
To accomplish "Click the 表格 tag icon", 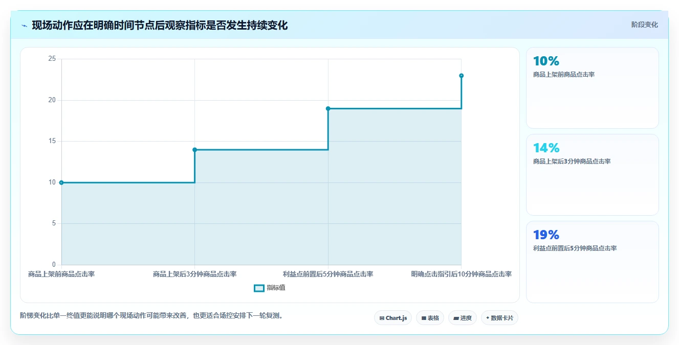I will 424,318.
